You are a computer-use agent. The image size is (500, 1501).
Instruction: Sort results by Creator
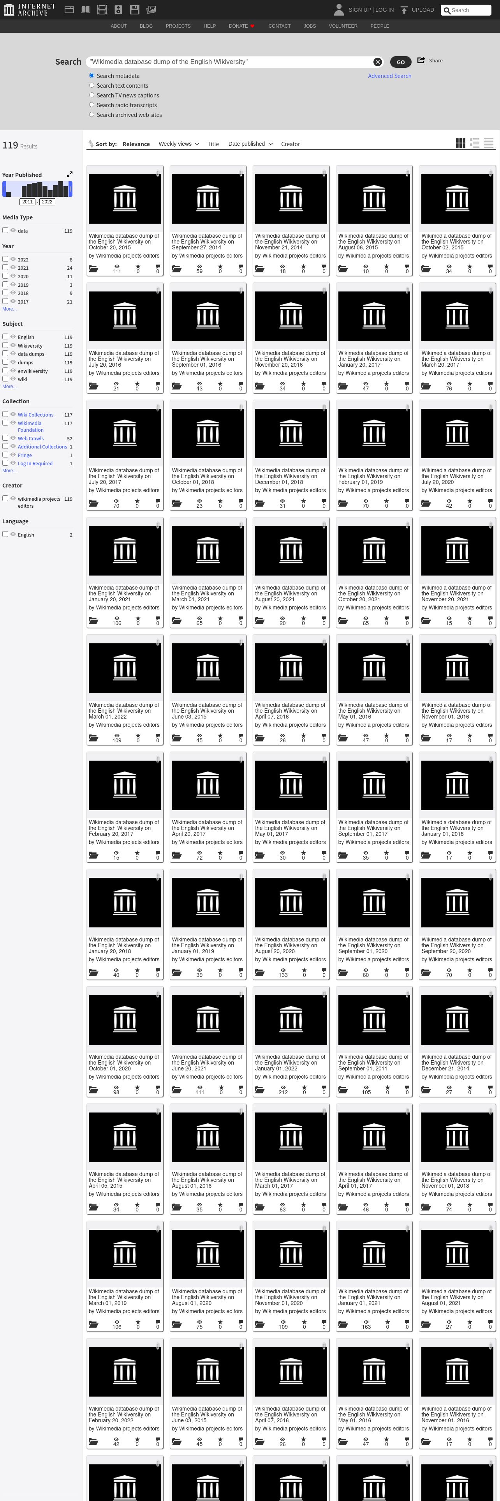[290, 144]
